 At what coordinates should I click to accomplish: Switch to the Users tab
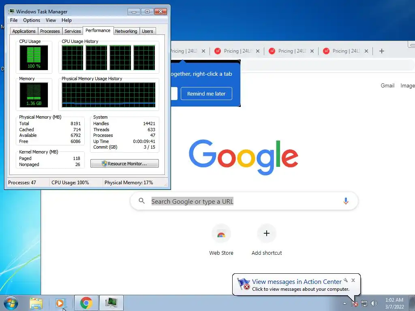(x=148, y=31)
